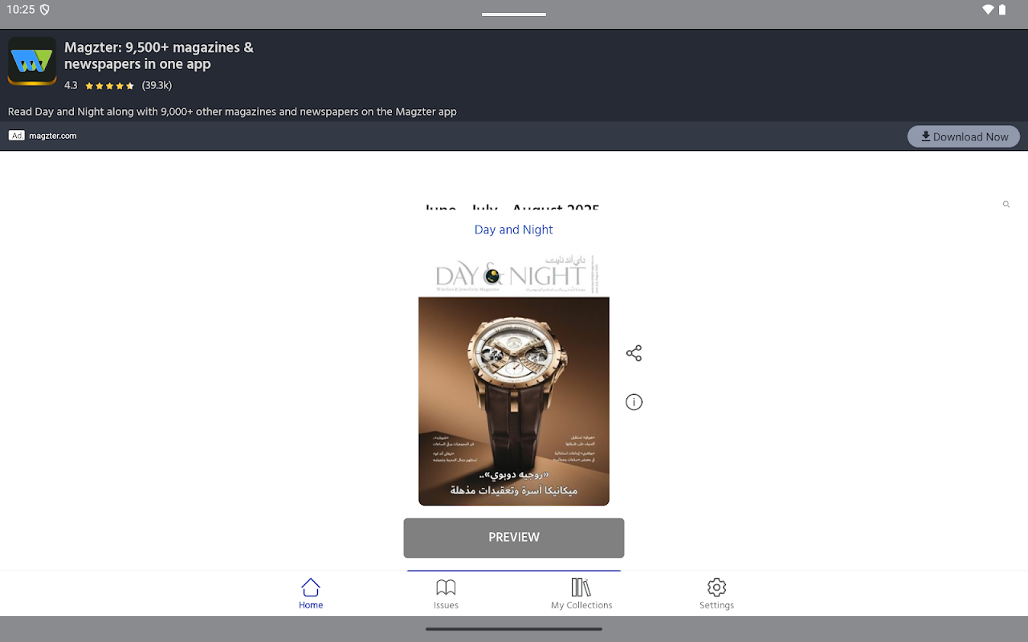Go to the Settings tab
Image resolution: width=1028 pixels, height=642 pixels.
[x=716, y=594]
